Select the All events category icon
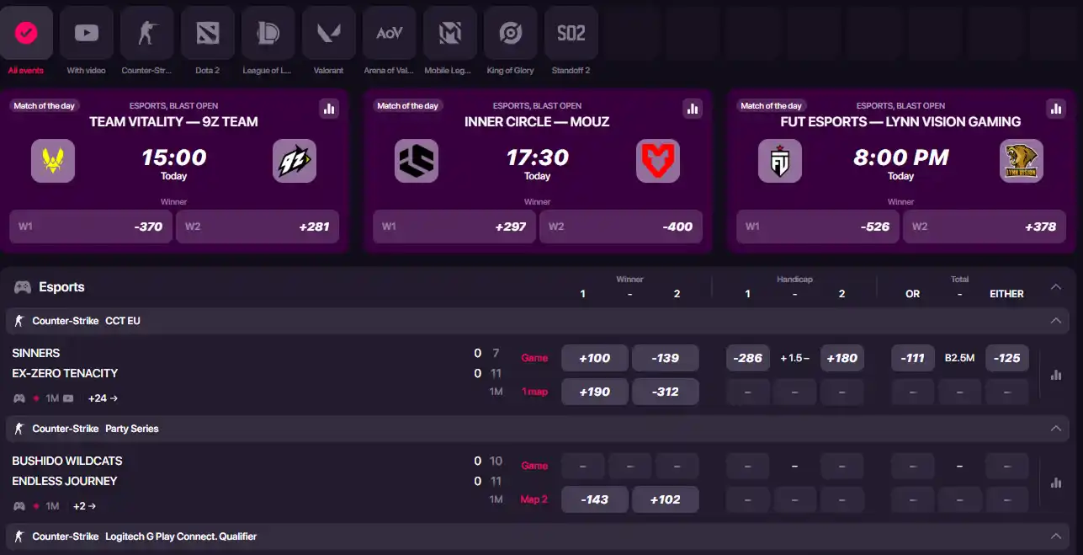Screen dimensions: 1083x555 [26, 33]
